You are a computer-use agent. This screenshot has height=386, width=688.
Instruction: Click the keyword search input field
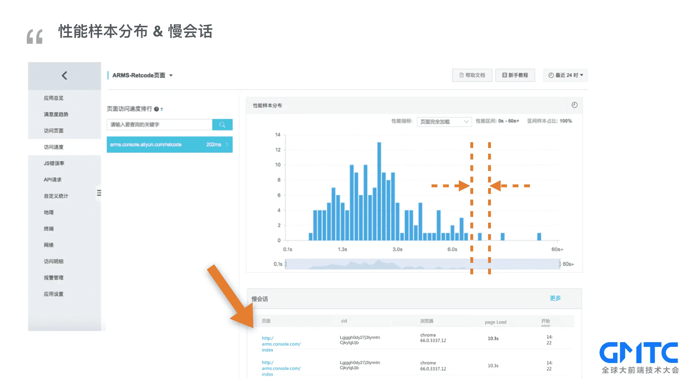point(160,125)
